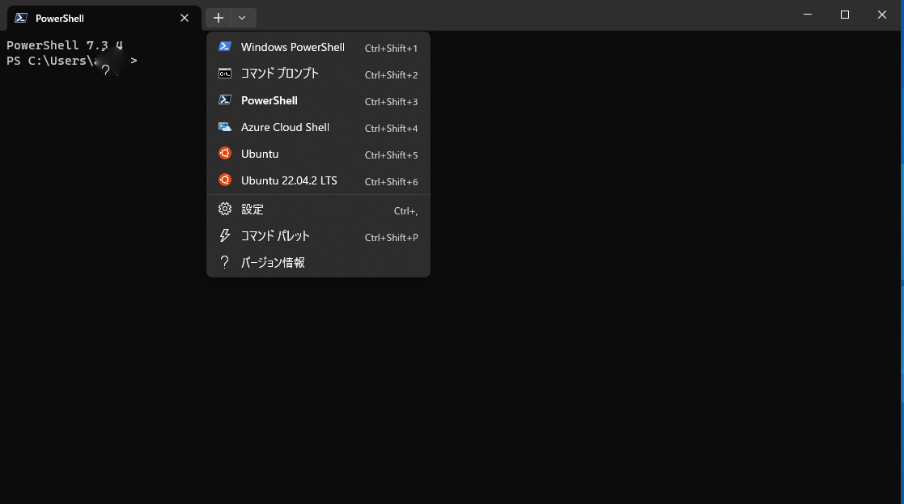Click the Ubuntu 22.04.2 LTS icon

[x=225, y=180]
